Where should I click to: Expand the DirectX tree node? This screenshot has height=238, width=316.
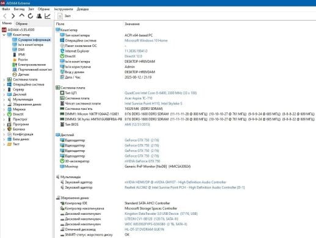[x=4, y=114]
